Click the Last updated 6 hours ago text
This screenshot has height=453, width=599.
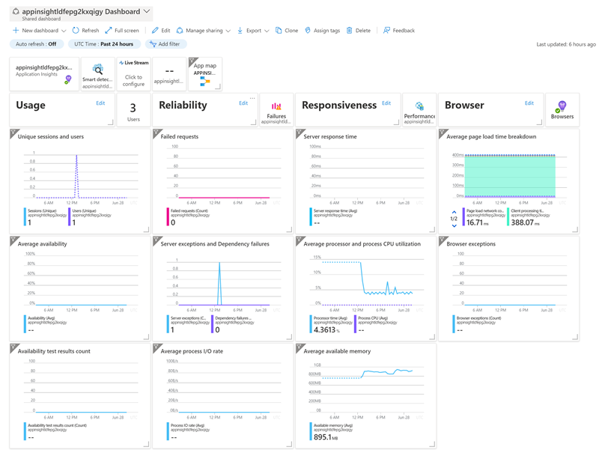[x=566, y=44]
